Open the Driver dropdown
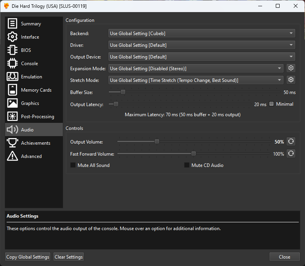Viewport: 305px width, 266px height. point(202,45)
